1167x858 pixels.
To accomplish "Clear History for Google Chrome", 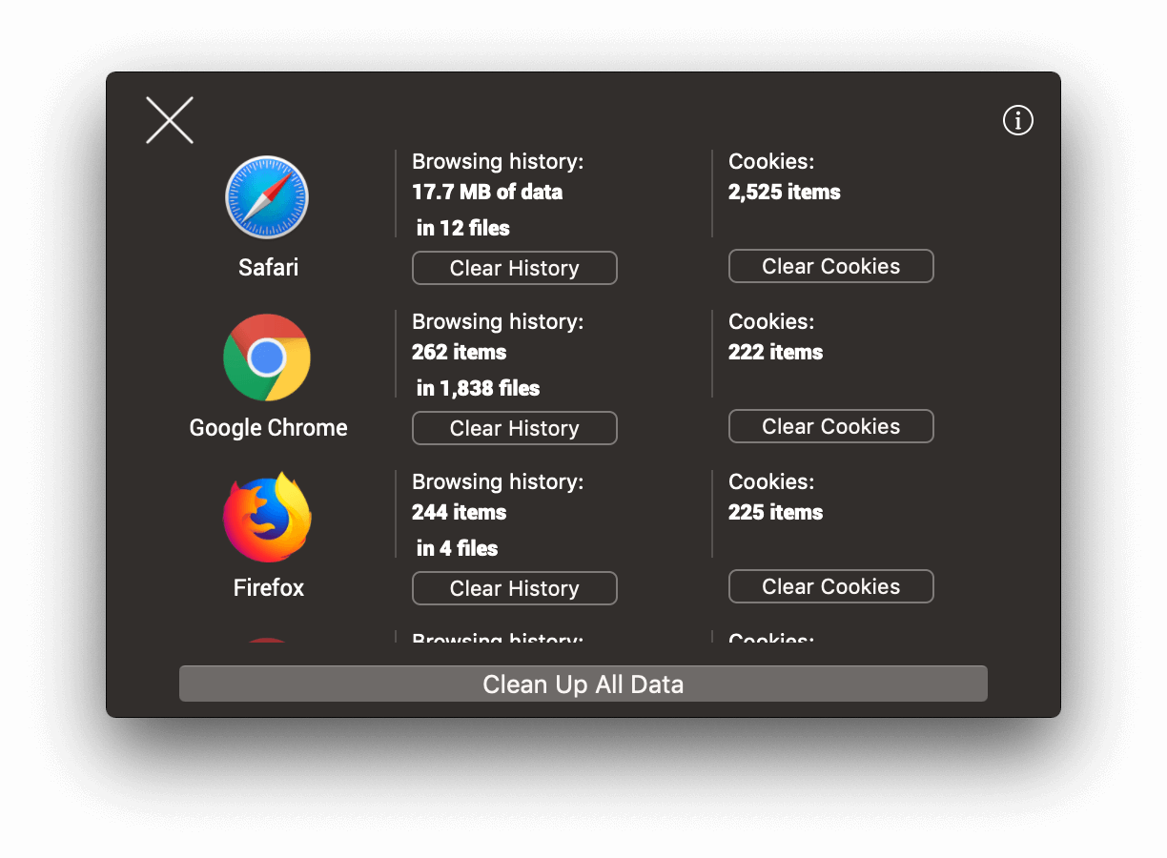I will click(x=515, y=428).
